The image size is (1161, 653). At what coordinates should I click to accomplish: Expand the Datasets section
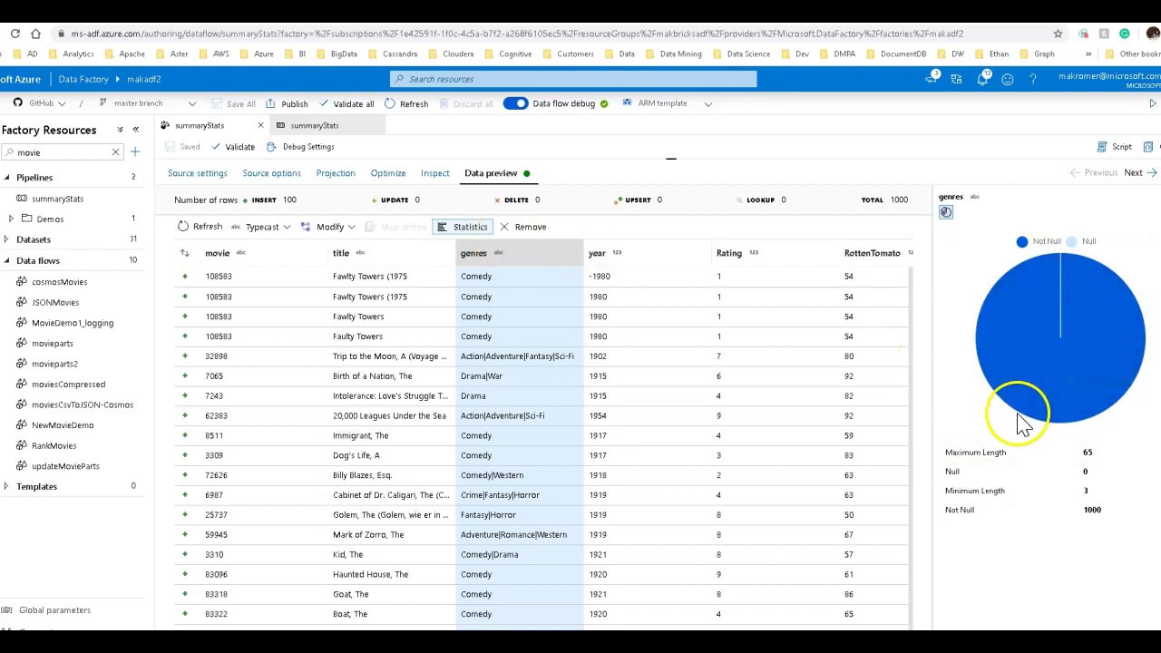coord(6,239)
